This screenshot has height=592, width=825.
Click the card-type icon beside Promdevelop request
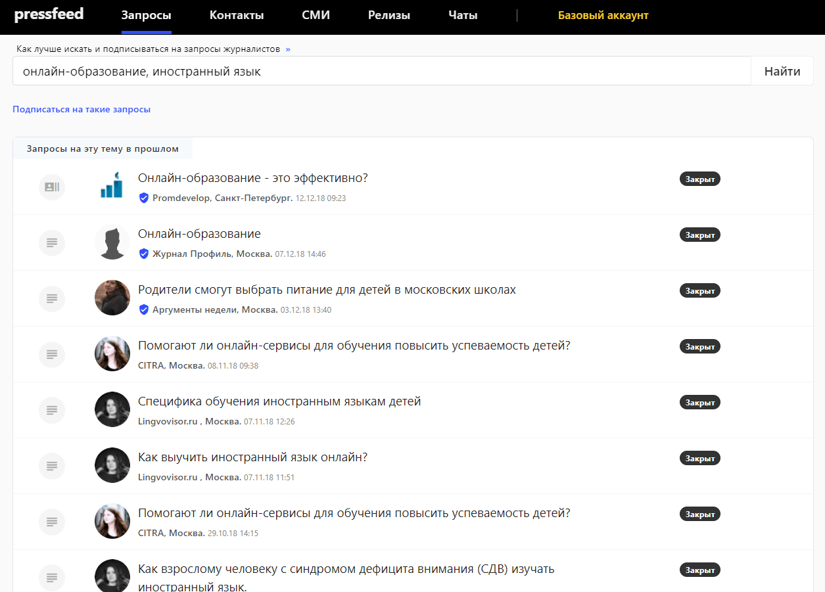click(x=52, y=187)
